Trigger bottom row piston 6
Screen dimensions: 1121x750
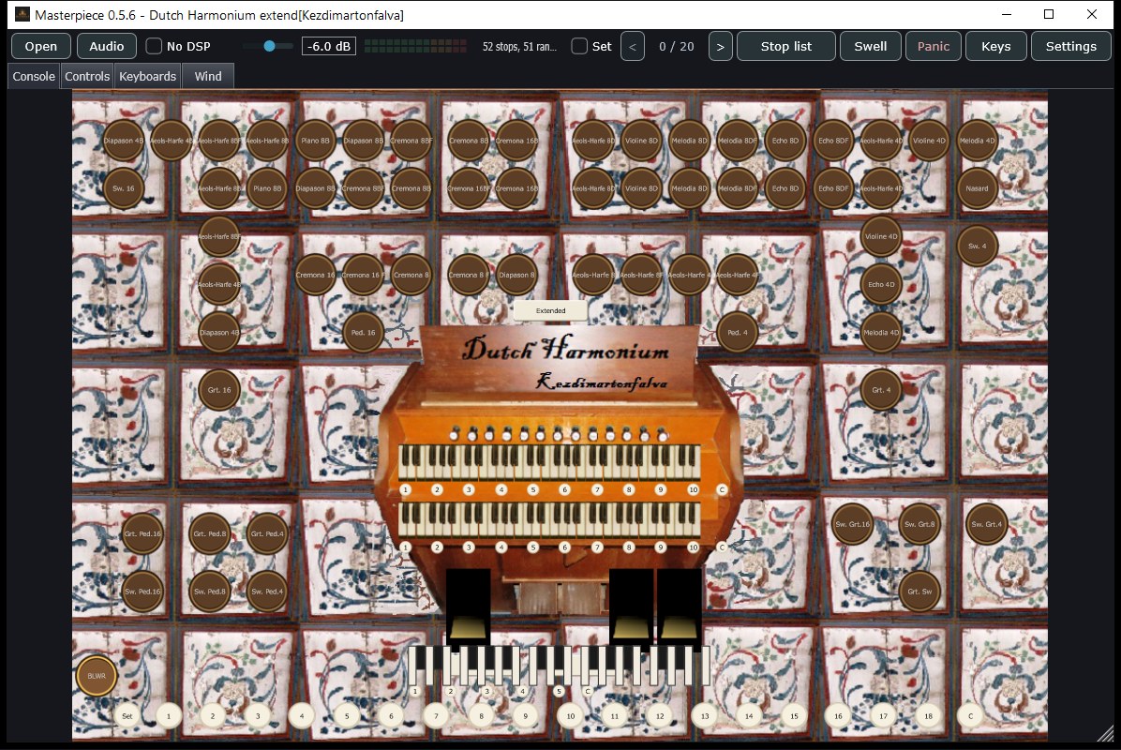pyautogui.click(x=391, y=715)
